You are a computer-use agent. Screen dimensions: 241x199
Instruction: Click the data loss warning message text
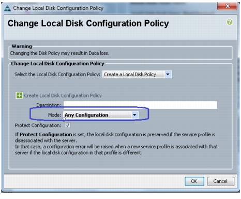[x=59, y=53]
